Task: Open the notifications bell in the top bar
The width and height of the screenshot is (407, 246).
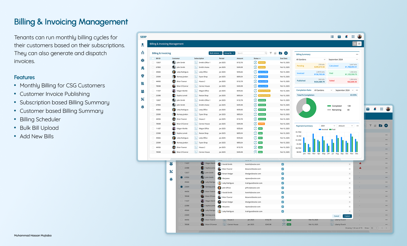Action: pyautogui.click(x=346, y=36)
